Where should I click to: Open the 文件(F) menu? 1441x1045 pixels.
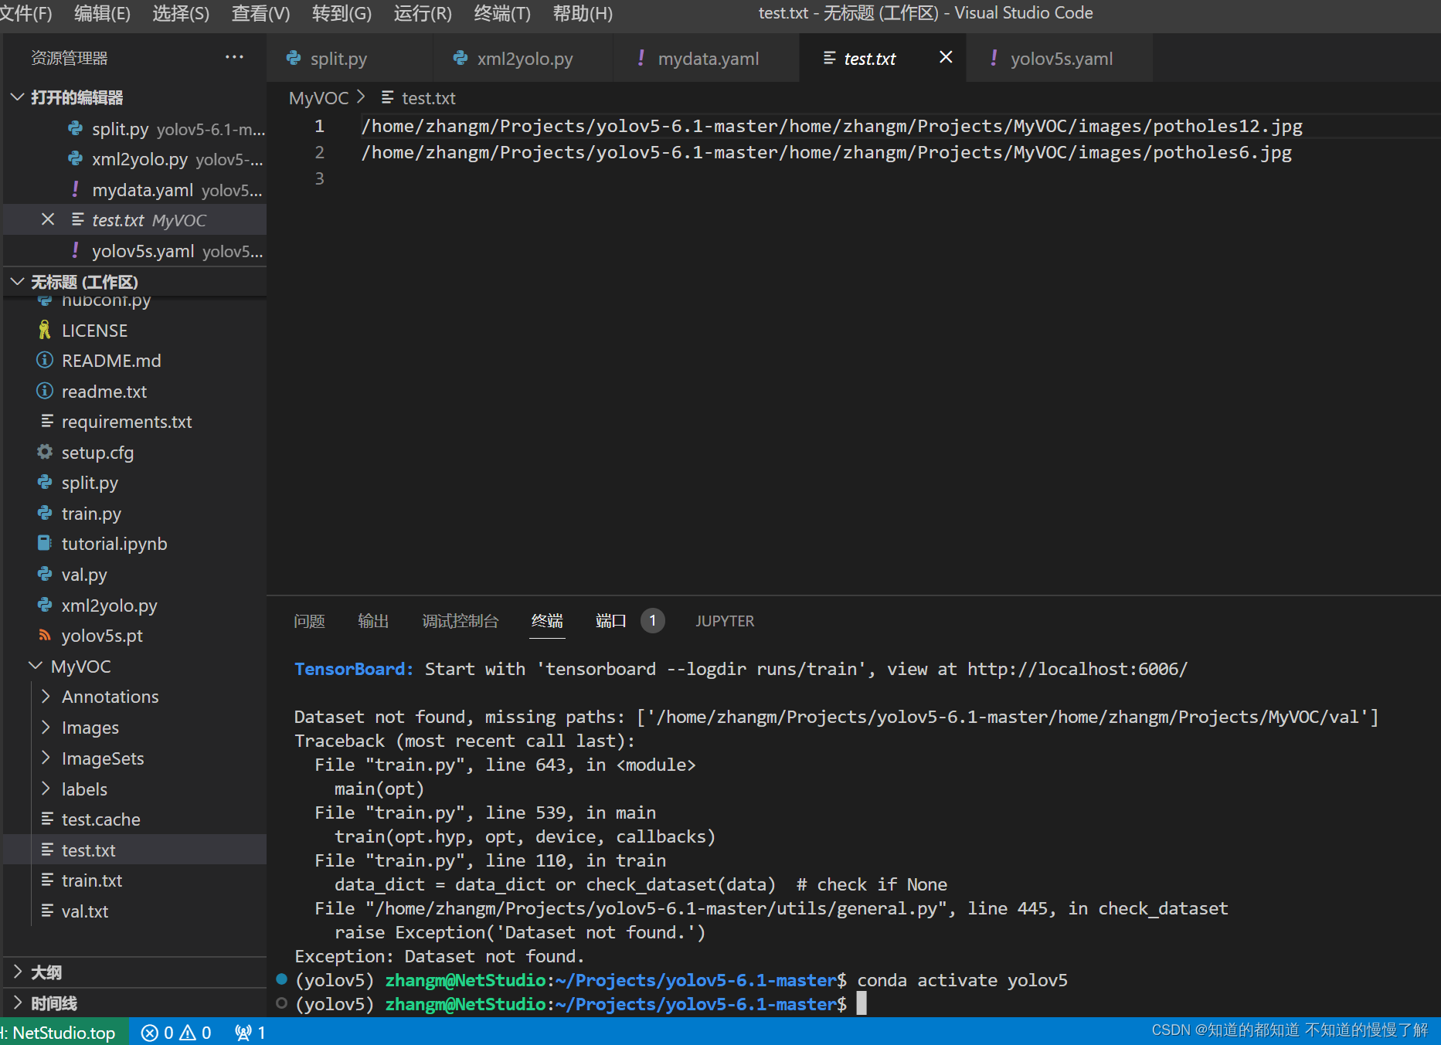click(x=25, y=13)
